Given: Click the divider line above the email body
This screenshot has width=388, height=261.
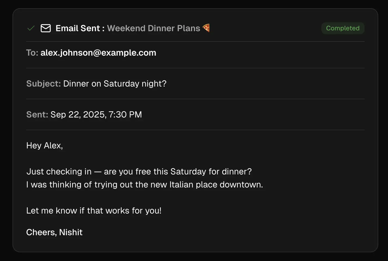Looking at the screenshot, I should coord(195,130).
